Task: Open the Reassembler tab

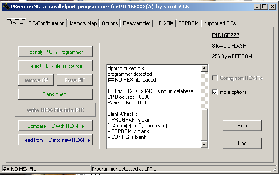Action: 137,23
